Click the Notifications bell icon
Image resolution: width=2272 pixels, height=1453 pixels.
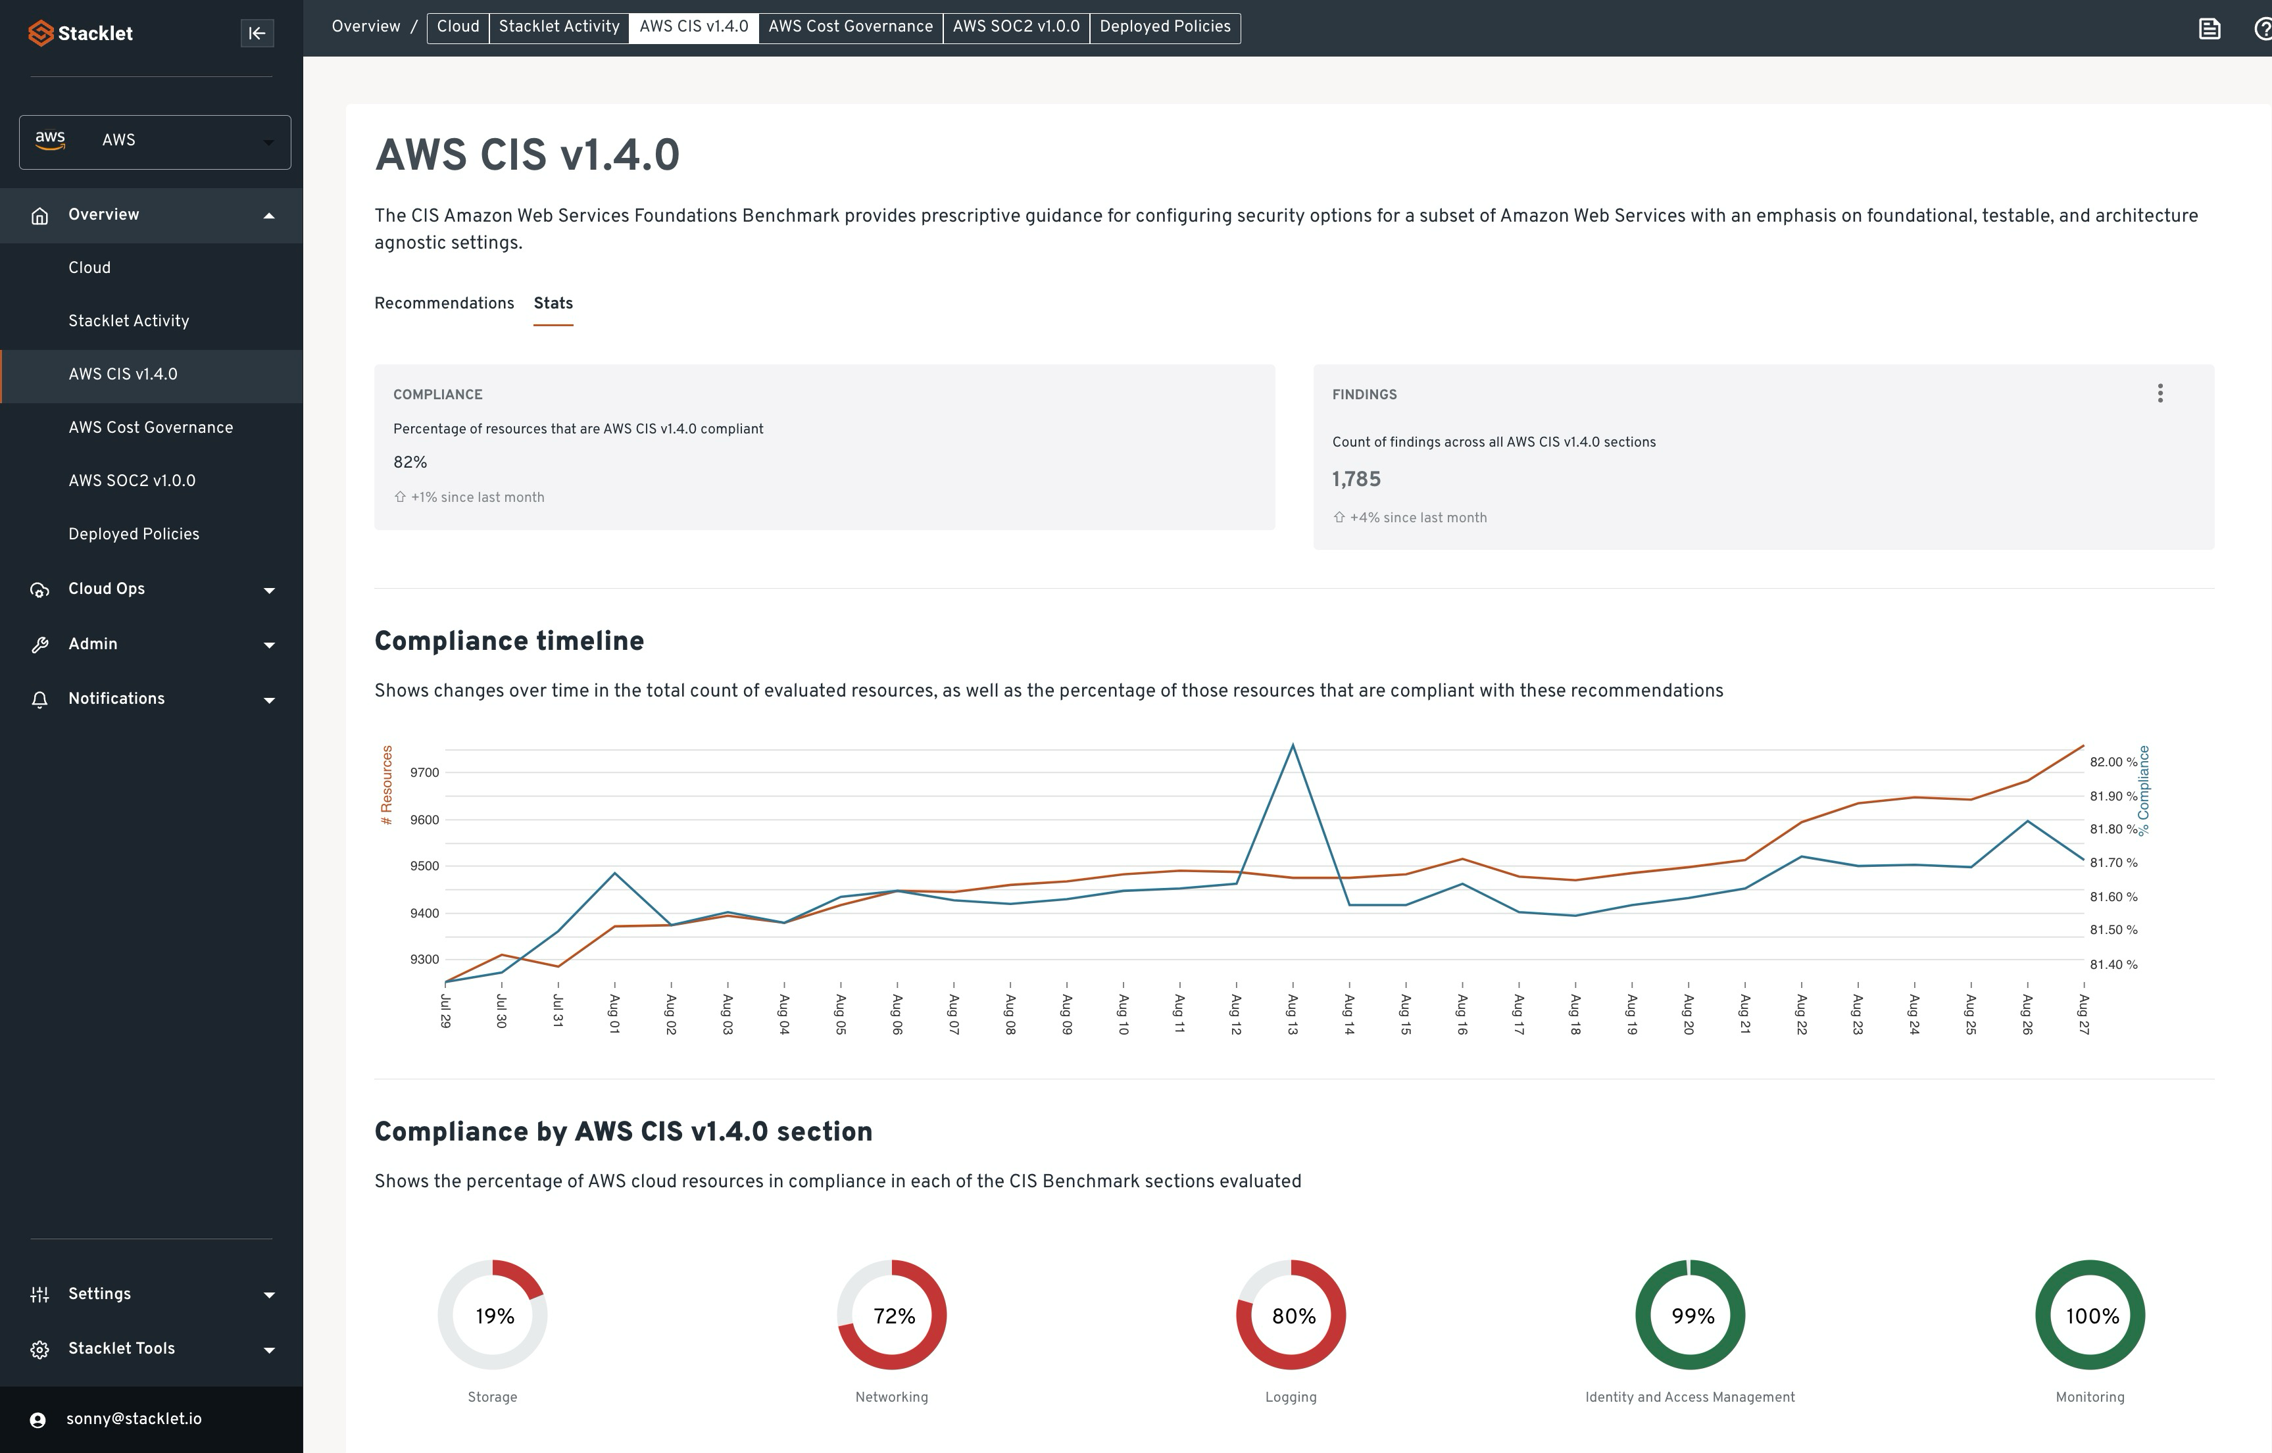pos(39,699)
